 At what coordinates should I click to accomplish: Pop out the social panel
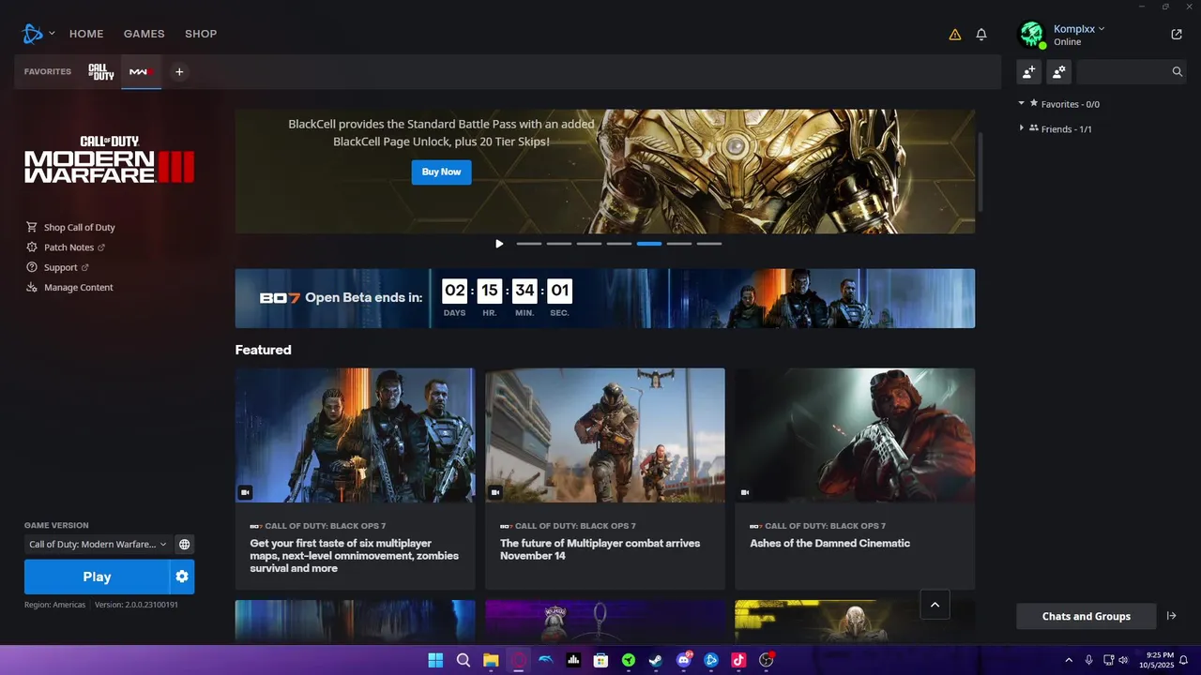(1177, 35)
